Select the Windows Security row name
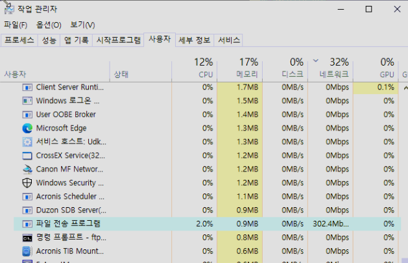Screen dimensions: 408x263 coord(70,182)
